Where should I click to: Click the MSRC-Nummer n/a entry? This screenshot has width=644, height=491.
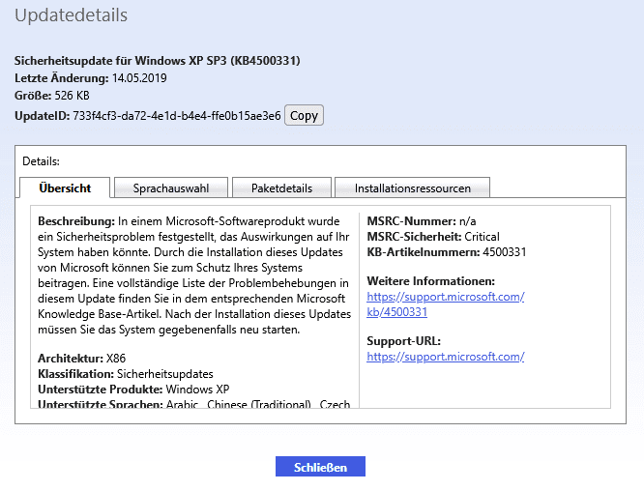tap(422, 221)
